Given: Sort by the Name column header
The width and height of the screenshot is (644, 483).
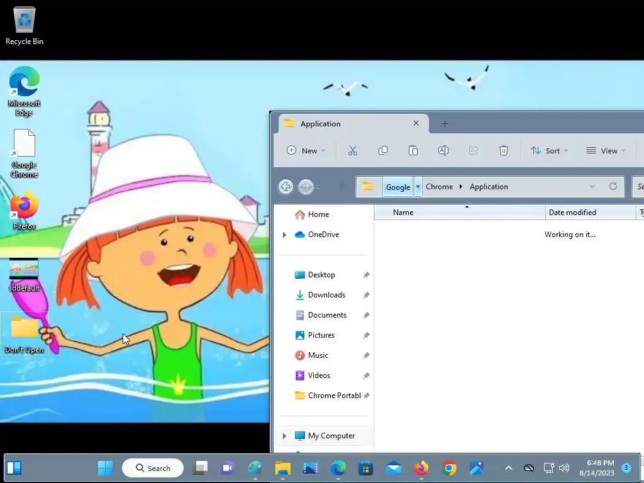Looking at the screenshot, I should (x=460, y=213).
